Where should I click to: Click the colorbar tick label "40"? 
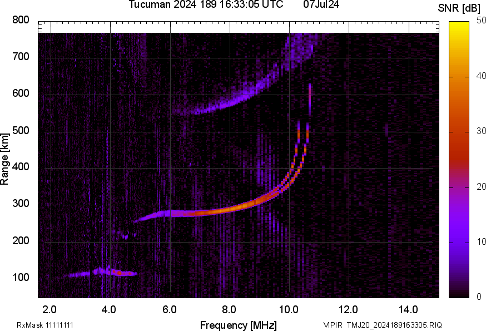[x=481, y=76]
